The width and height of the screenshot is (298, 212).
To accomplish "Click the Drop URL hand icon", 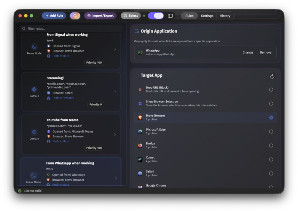I will (x=140, y=90).
